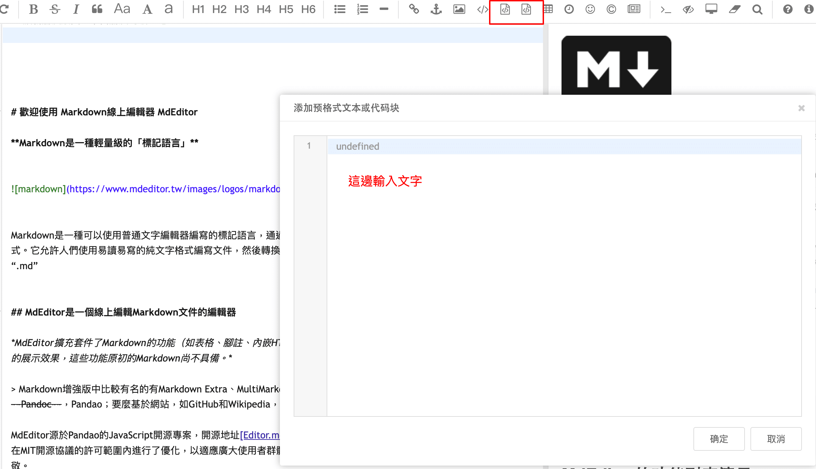Viewport: 816px width, 469px height.
Task: Click the Editor.md link in editor
Action: [x=260, y=435]
